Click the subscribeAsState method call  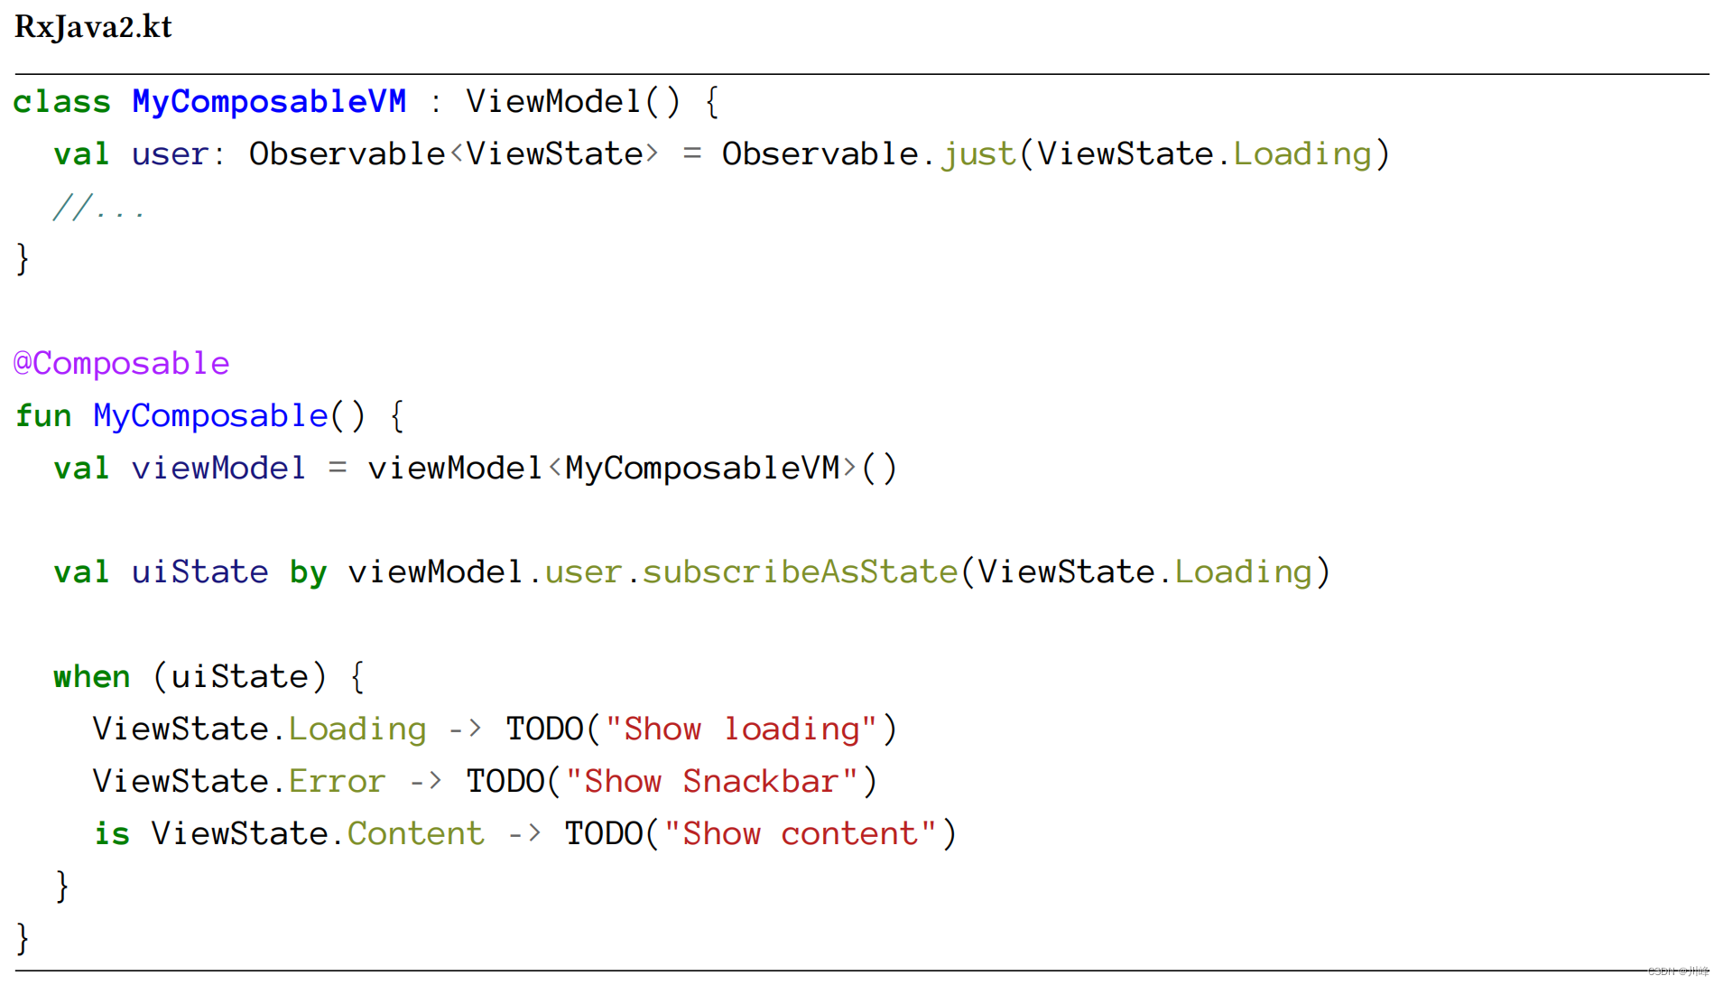[x=799, y=571]
